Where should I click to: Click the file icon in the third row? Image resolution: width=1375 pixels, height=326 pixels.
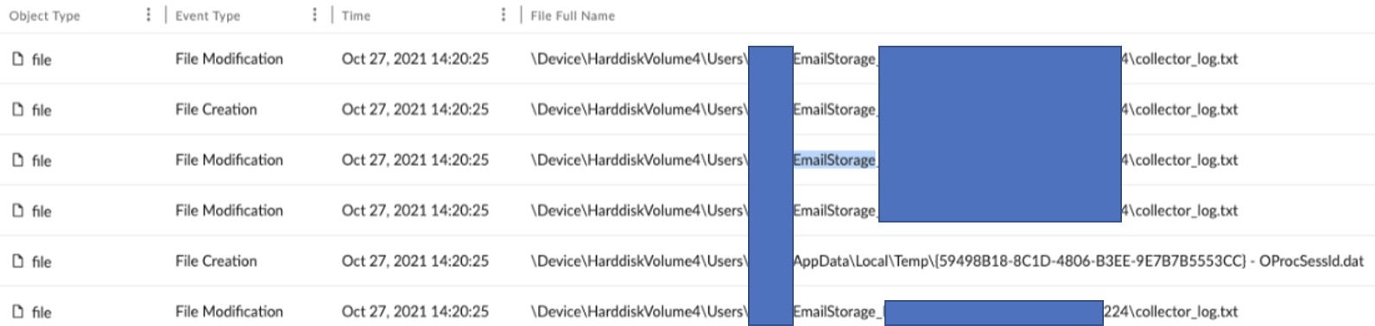click(17, 160)
